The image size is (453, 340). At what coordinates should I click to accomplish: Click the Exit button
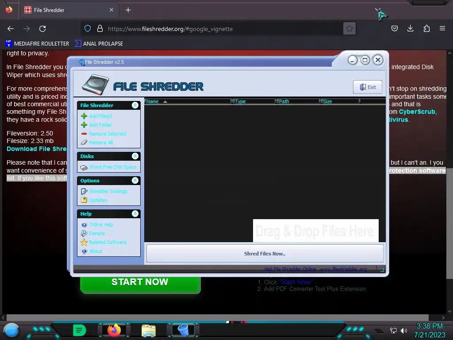368,87
